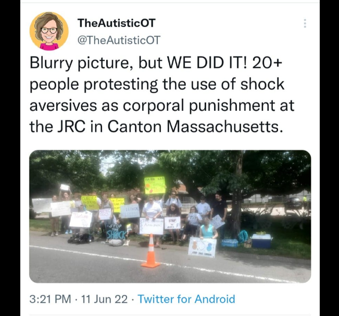The image size is (339, 316).
Task: Open the Twitter for Android source link
Action: 186,299
